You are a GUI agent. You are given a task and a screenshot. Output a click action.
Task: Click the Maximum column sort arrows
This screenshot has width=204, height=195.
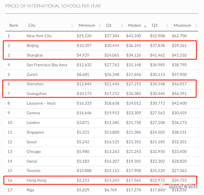coord(196,26)
